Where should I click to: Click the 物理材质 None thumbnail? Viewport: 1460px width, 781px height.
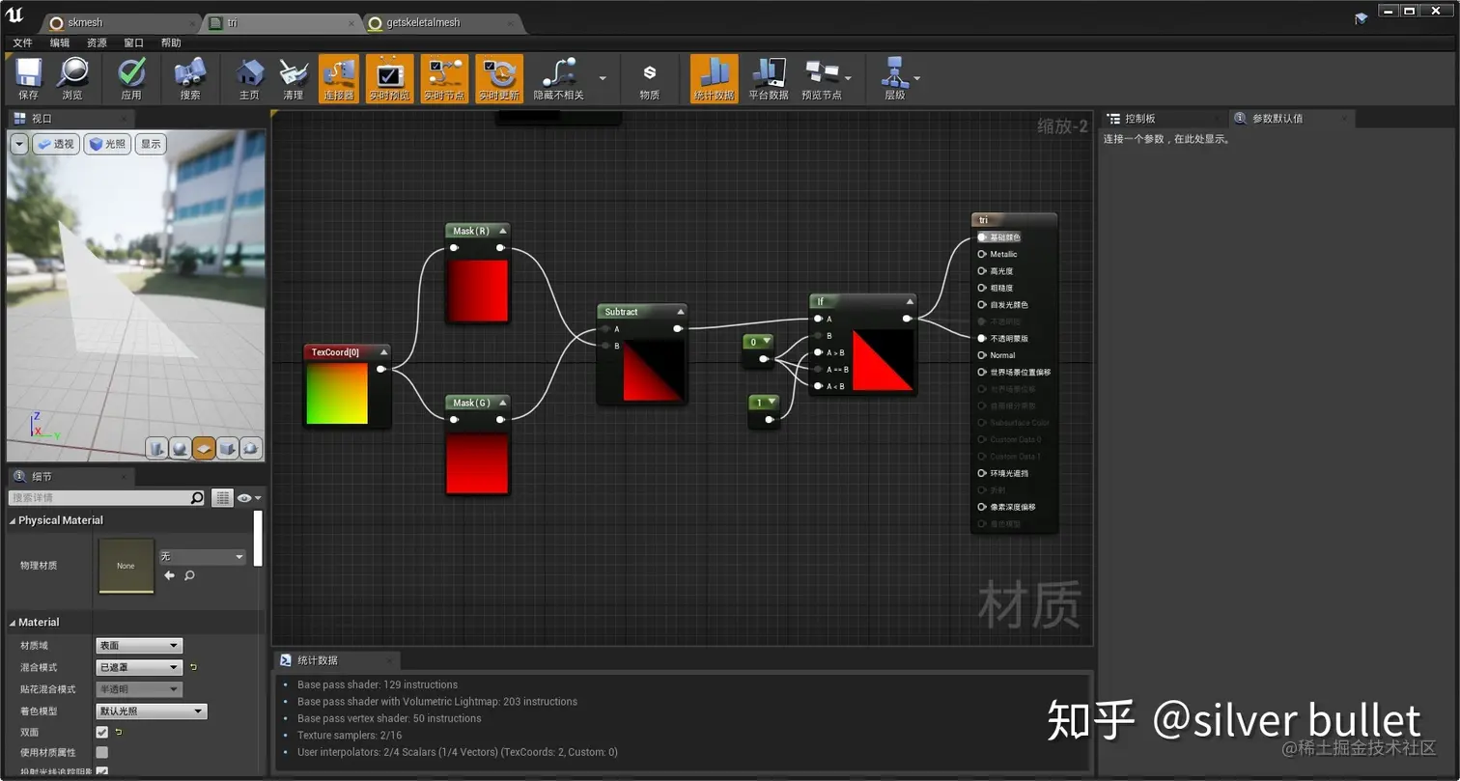click(126, 566)
